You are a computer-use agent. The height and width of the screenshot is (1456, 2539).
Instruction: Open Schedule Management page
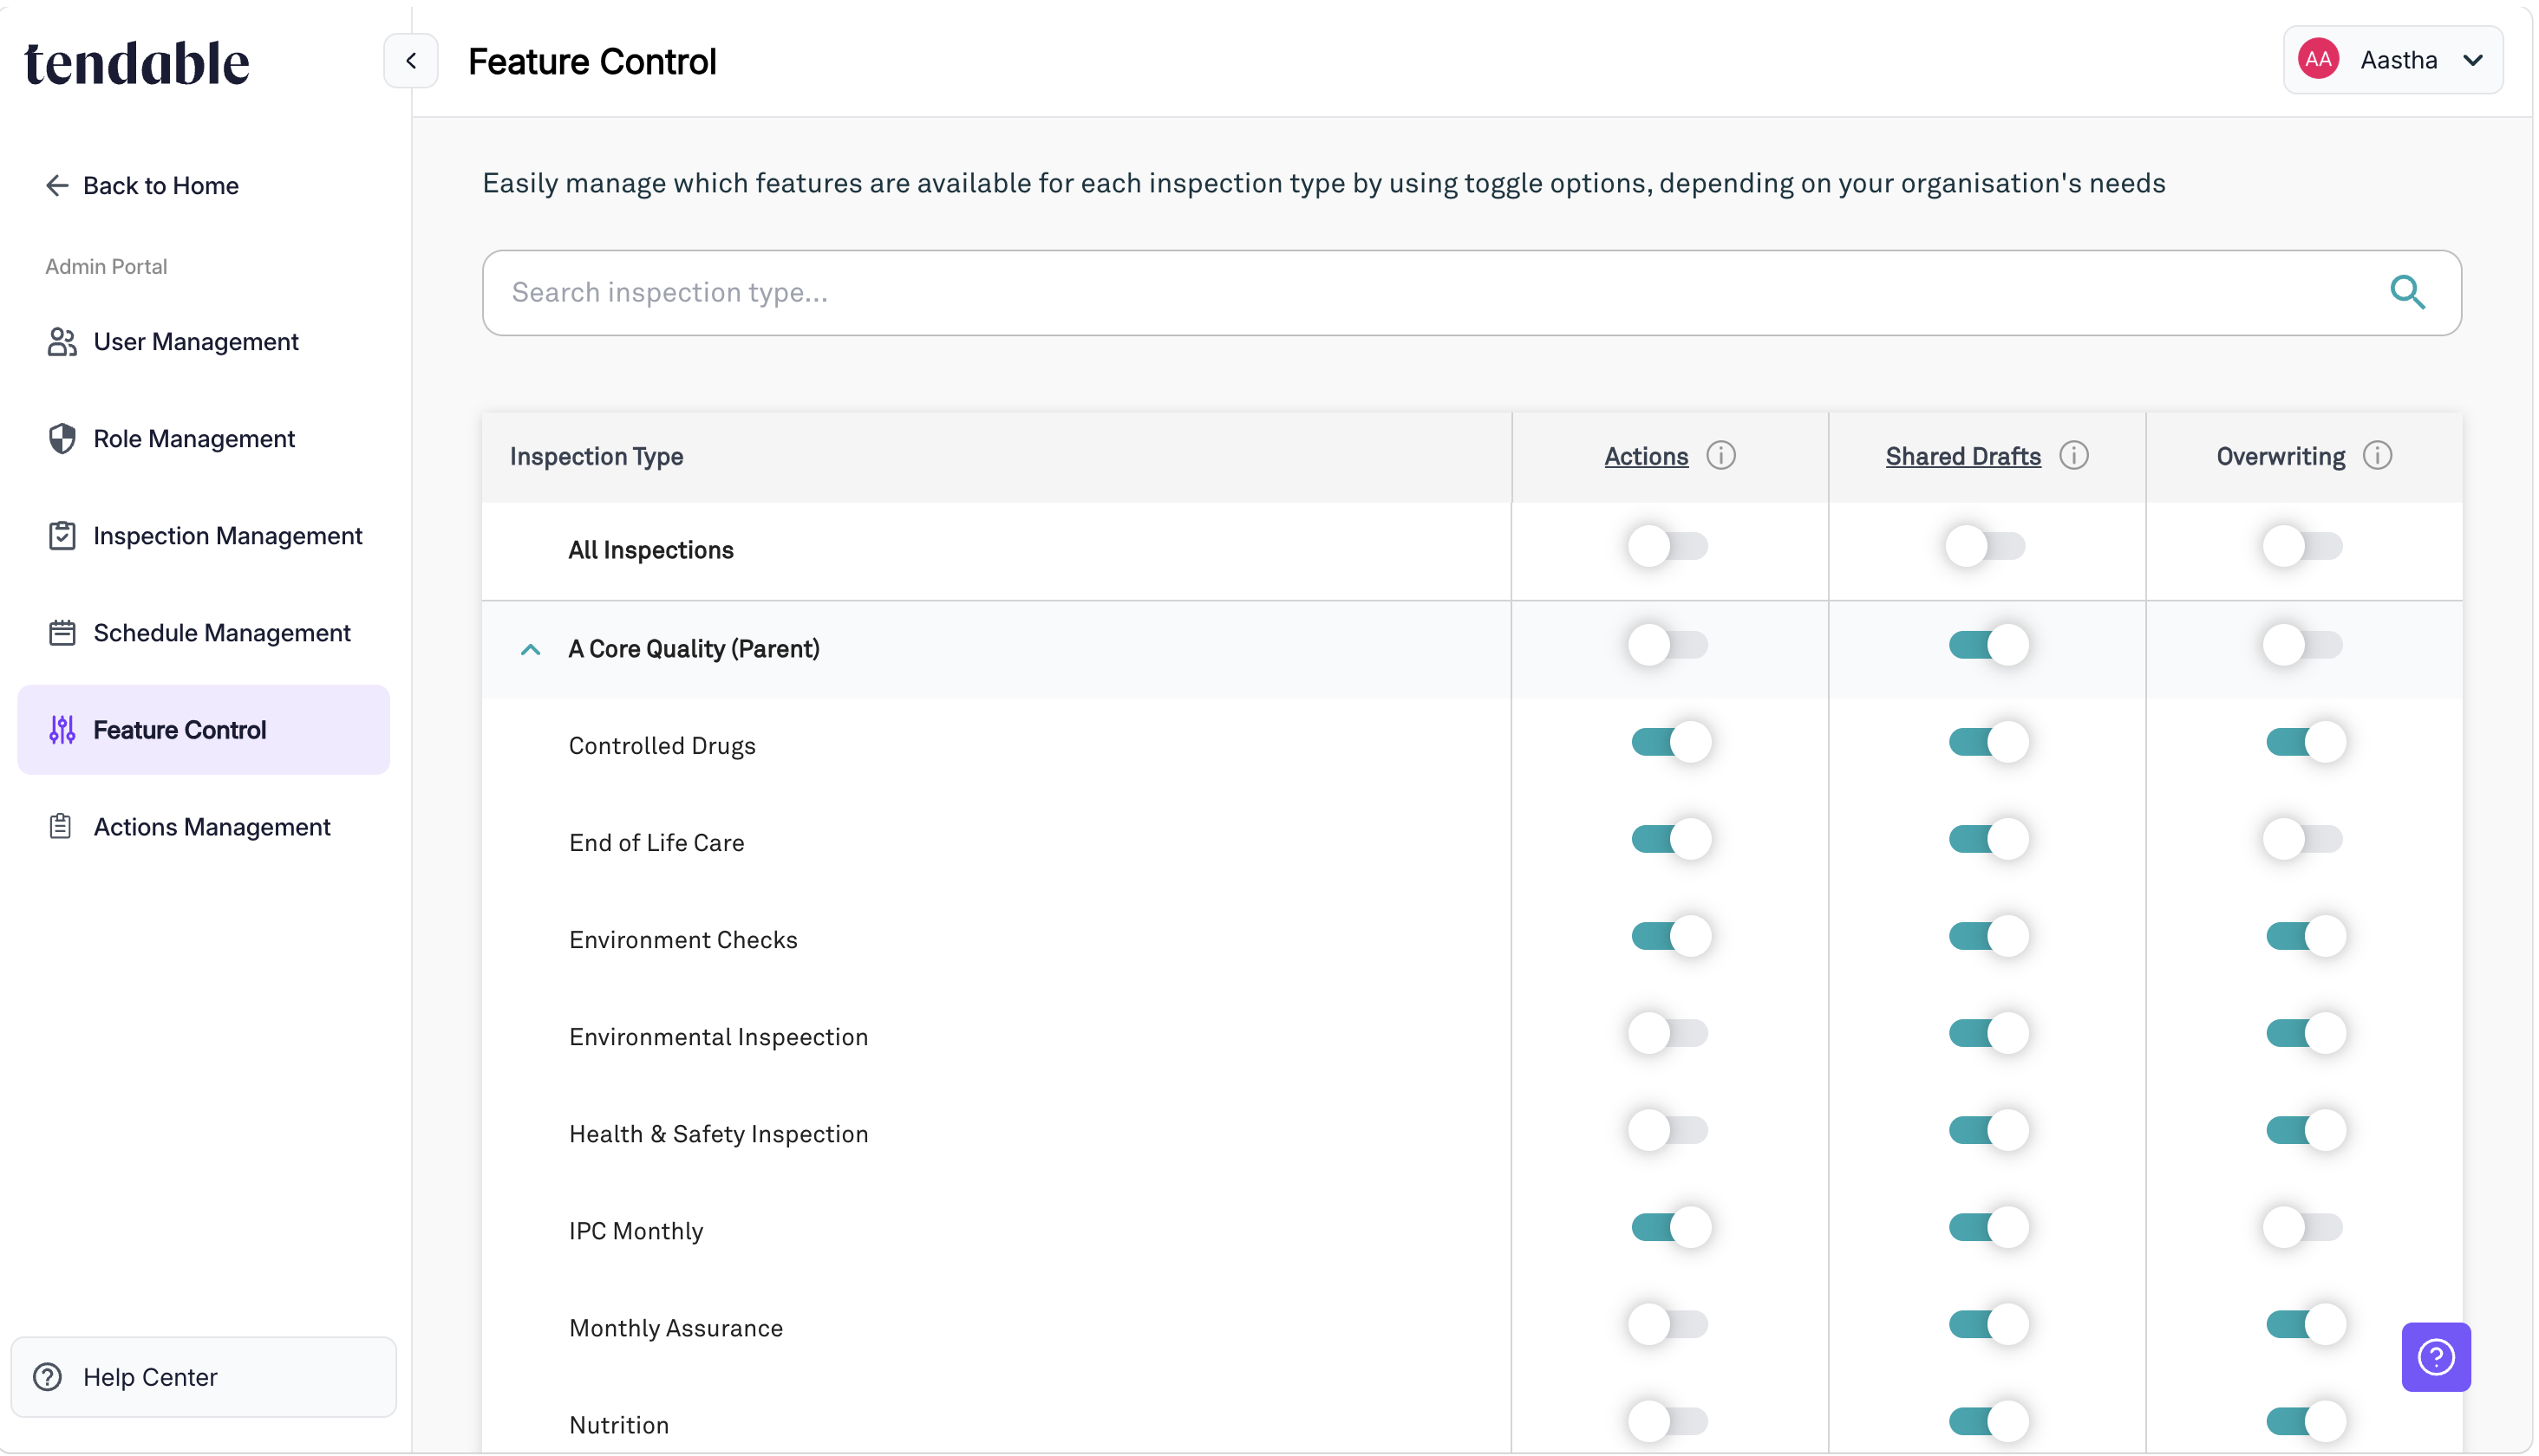point(203,633)
